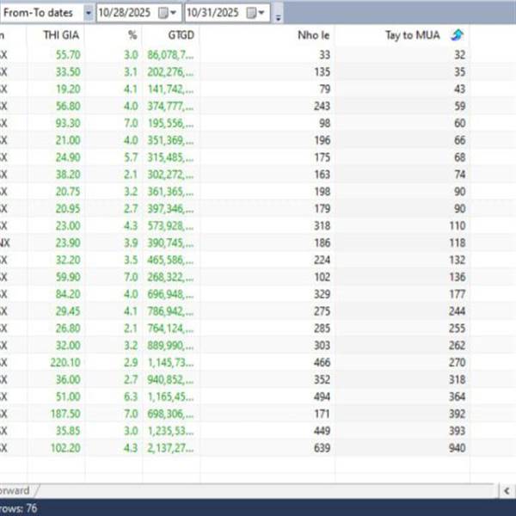Select THI GIA cell 33.50
This screenshot has width=516, height=516.
tap(68, 72)
